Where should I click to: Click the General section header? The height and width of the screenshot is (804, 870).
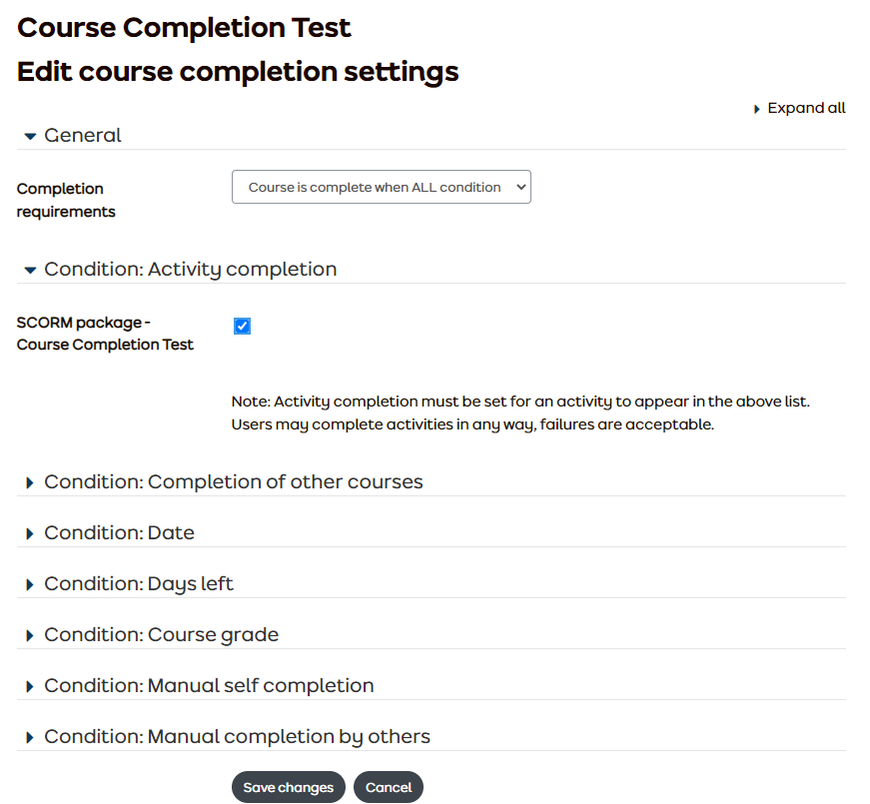83,135
